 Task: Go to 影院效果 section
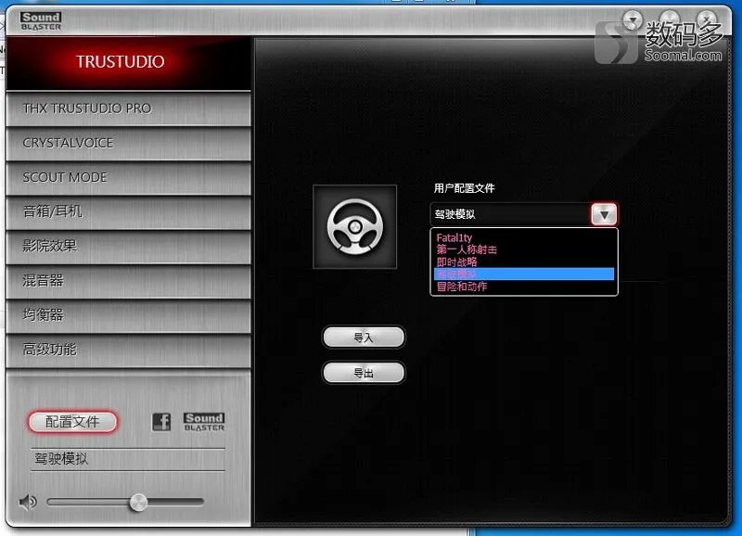tap(128, 247)
